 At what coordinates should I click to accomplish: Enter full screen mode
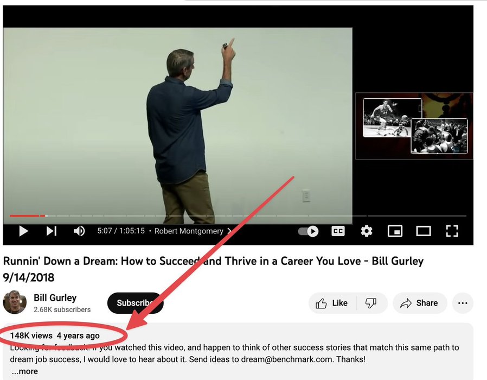452,231
